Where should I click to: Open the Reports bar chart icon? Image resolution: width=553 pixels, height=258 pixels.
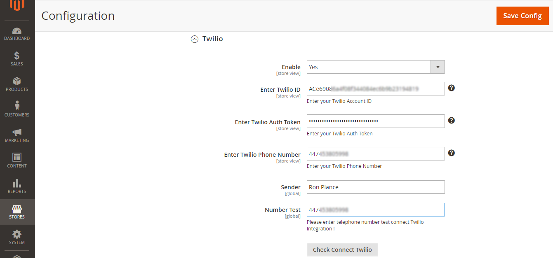coord(17,183)
